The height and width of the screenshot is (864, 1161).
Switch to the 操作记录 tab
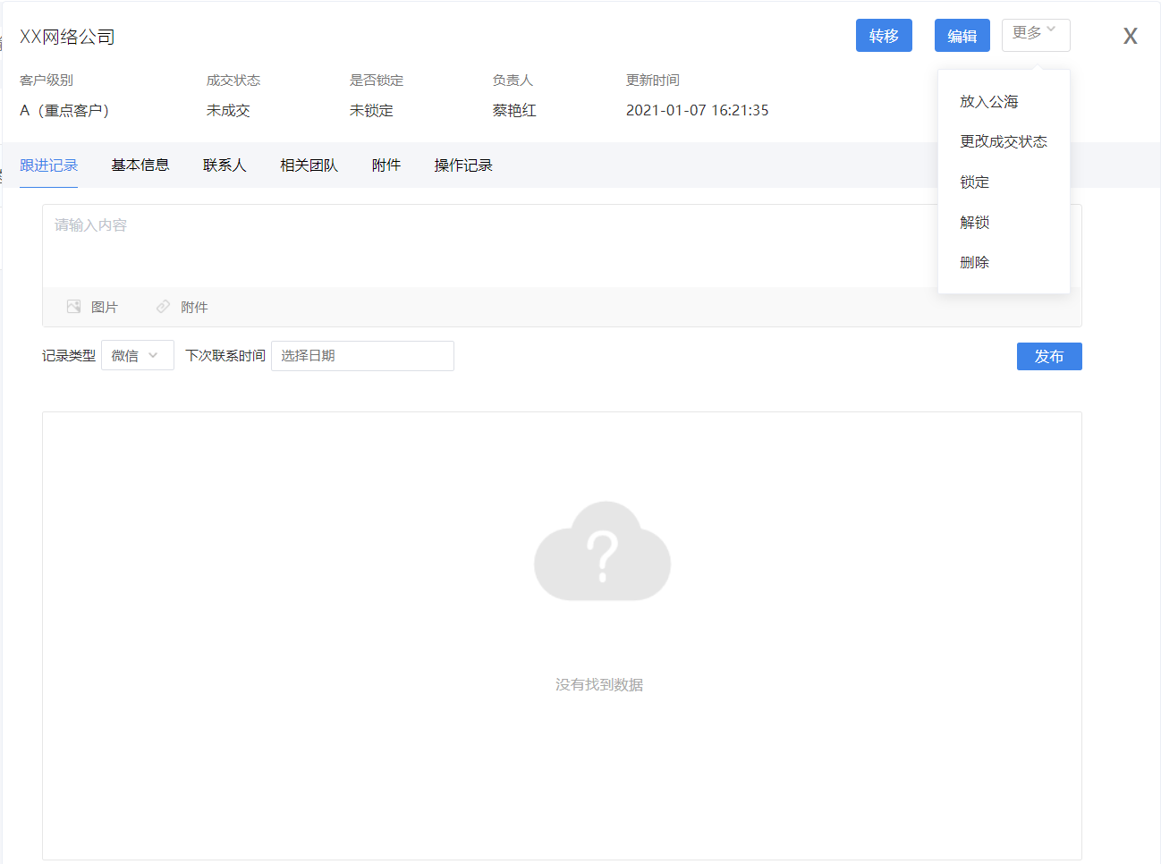tap(463, 165)
